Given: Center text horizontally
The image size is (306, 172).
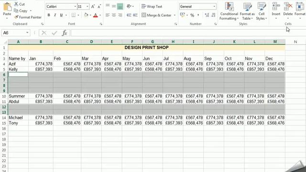Looking at the screenshot, I should click(114, 15).
